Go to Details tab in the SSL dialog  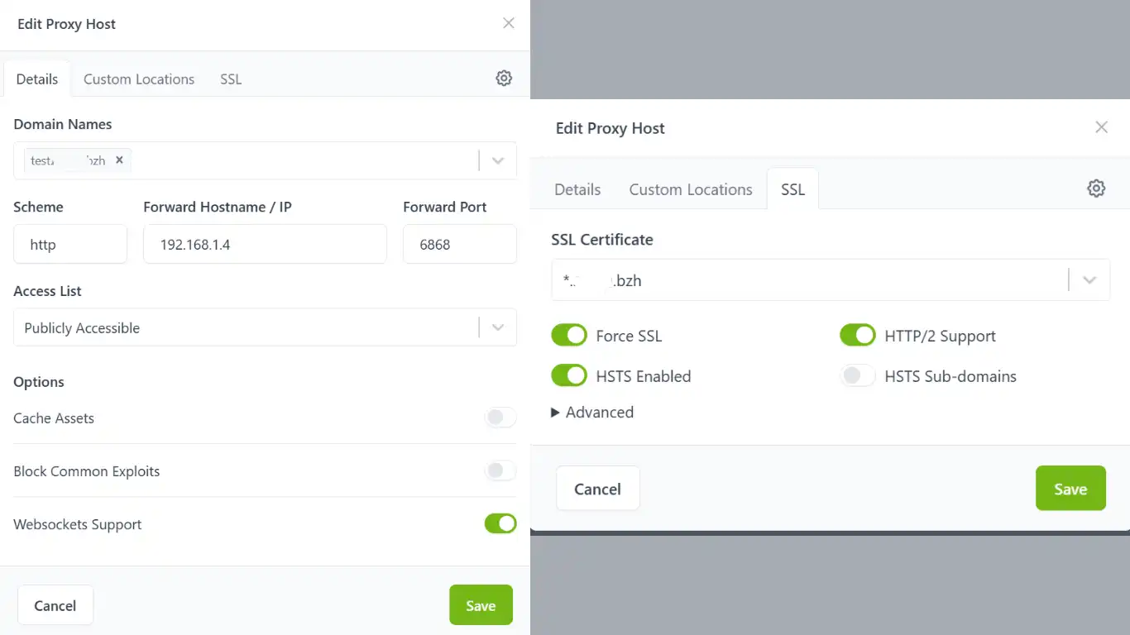point(577,189)
